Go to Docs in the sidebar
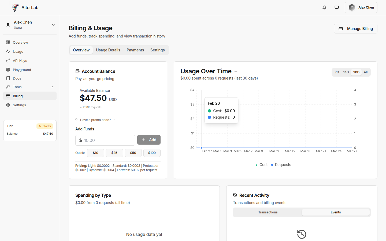Image resolution: width=386 pixels, height=241 pixels. [x=30, y=78]
